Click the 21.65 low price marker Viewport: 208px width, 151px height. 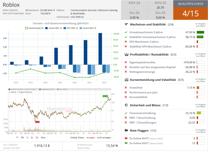[x=37, y=122]
